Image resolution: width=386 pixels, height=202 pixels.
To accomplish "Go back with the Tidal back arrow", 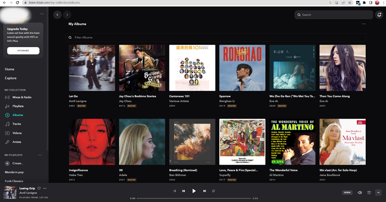I will pyautogui.click(x=57, y=15).
